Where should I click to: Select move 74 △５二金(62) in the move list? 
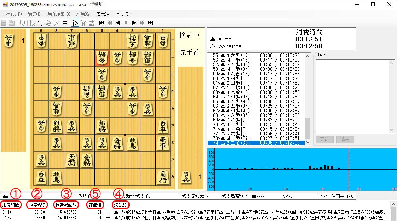click(256, 143)
